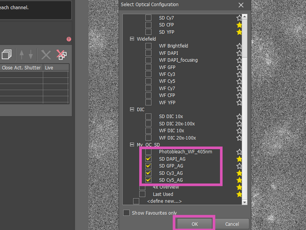Click the red remove-all icon
This screenshot has width=306, height=230.
click(62, 54)
